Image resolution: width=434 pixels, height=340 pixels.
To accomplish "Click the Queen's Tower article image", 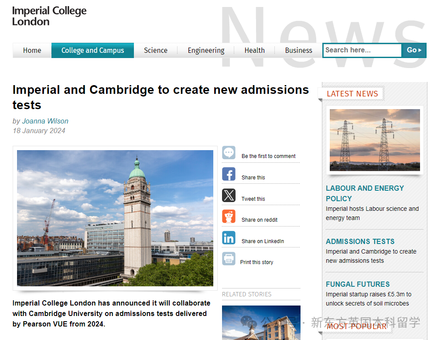I will click(115, 218).
